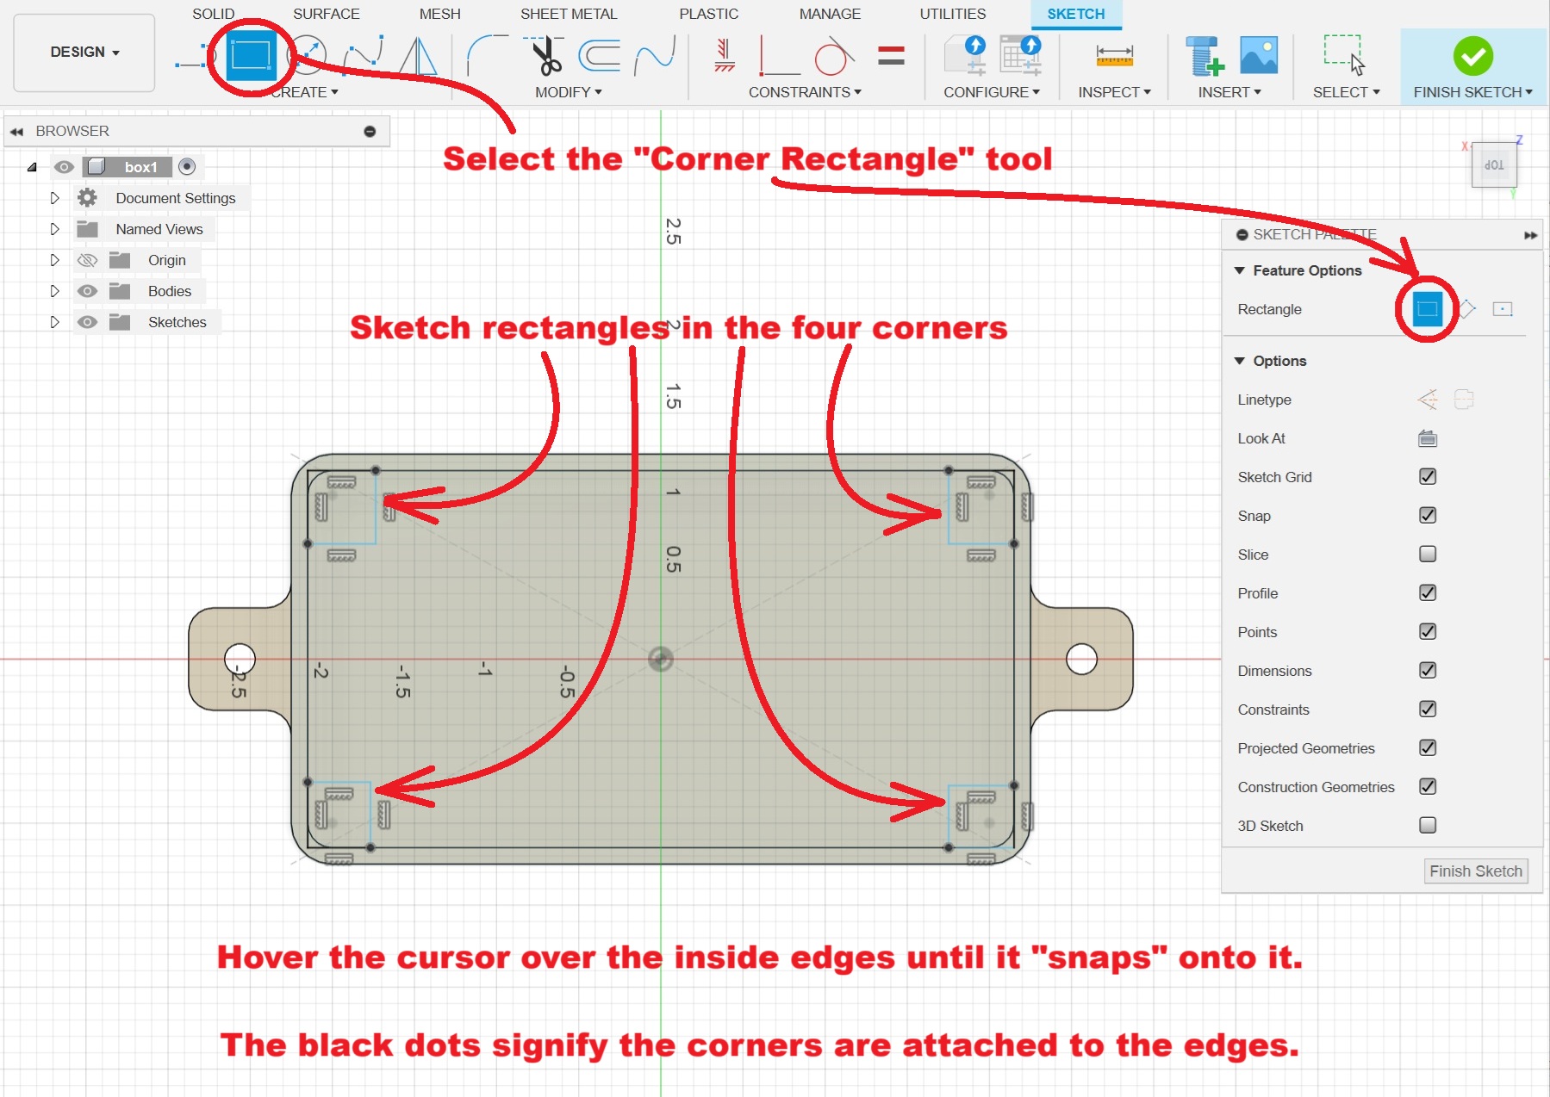Screen dimensions: 1550x1097
Task: Enable the Slice checkbox
Action: pyautogui.click(x=1427, y=555)
